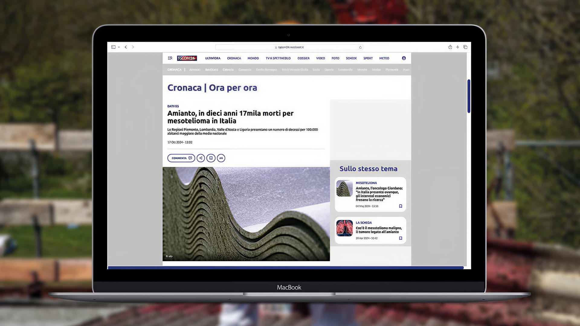This screenshot has height=326, width=580.
Task: Expand sidebar dropdown chevron in Safari
Action: point(119,47)
